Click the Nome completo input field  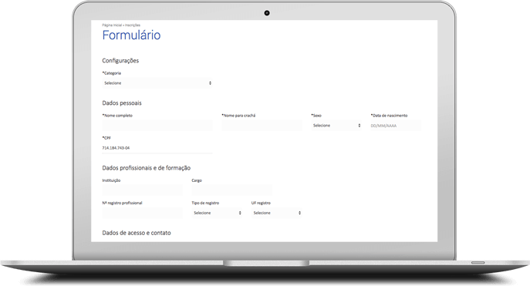pos(157,126)
